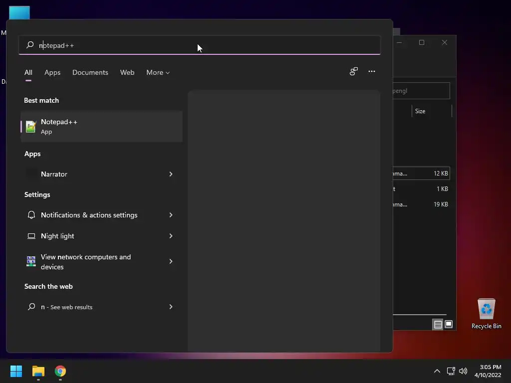Open the Recycle Bin desktop icon
The image size is (511, 383).
[x=486, y=314]
